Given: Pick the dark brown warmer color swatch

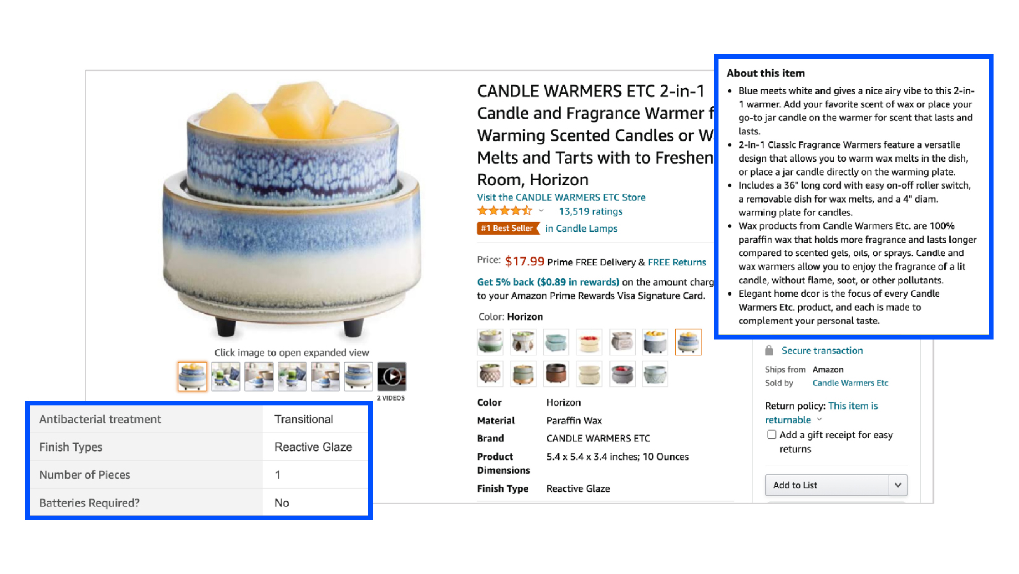Looking at the screenshot, I should tap(556, 374).
